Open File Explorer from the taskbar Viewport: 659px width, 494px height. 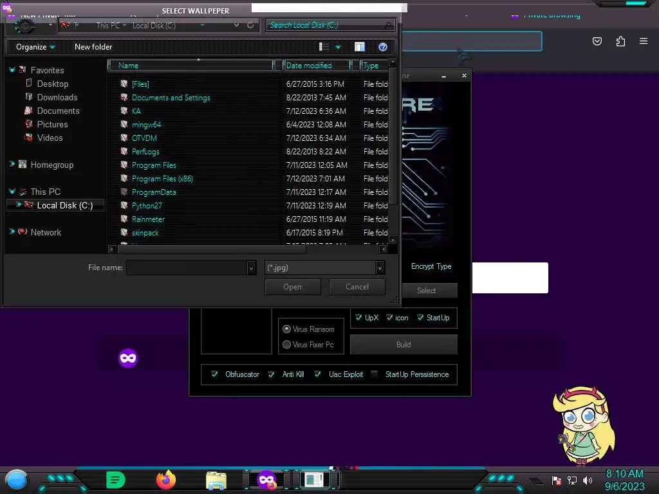pos(216,480)
